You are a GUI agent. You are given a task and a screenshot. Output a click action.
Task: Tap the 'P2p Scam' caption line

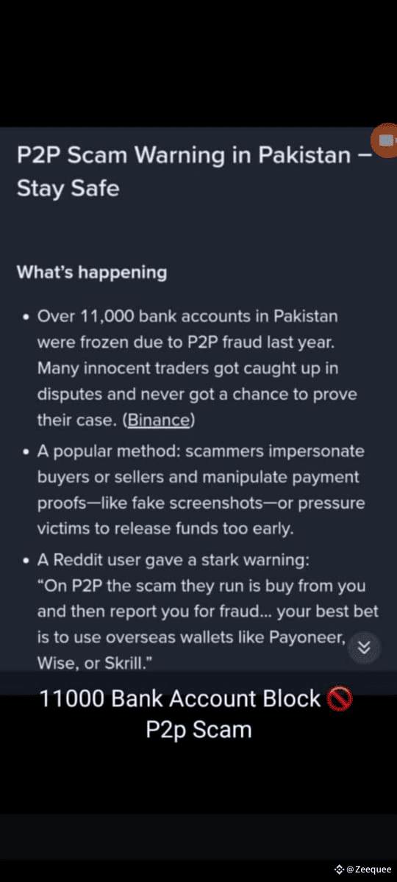click(198, 730)
